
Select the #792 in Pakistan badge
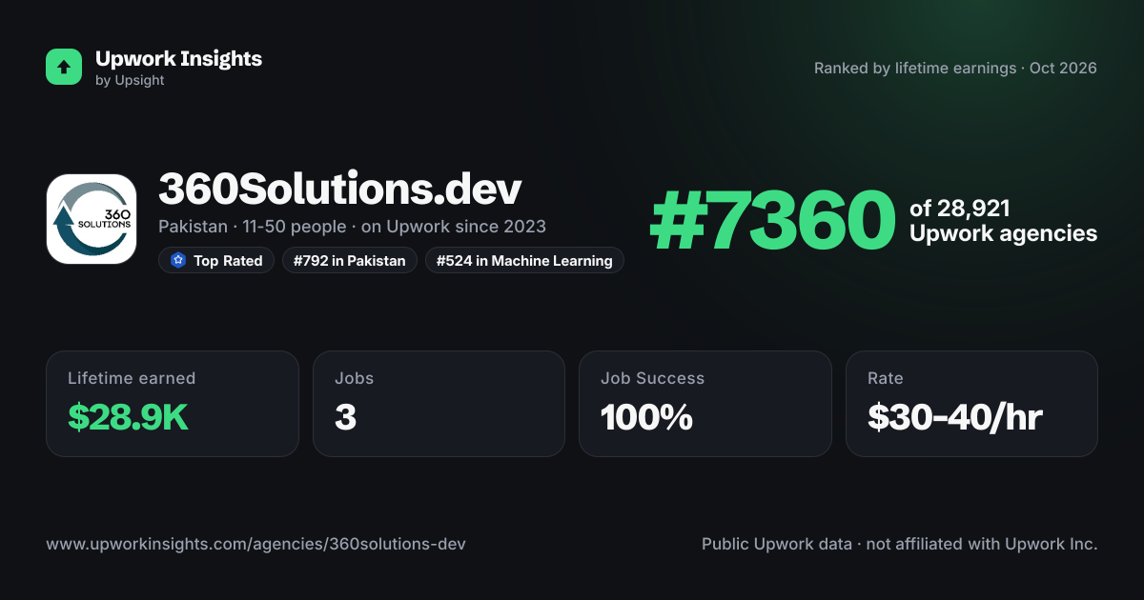(x=350, y=260)
